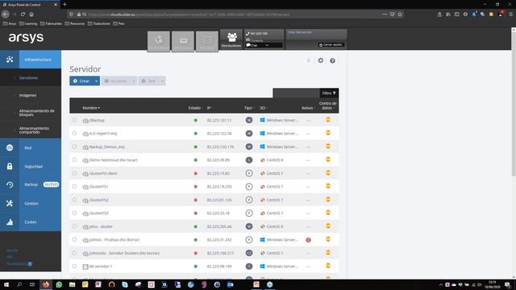Sort table by Estado column
This screenshot has height=290, width=516.
tap(195, 108)
